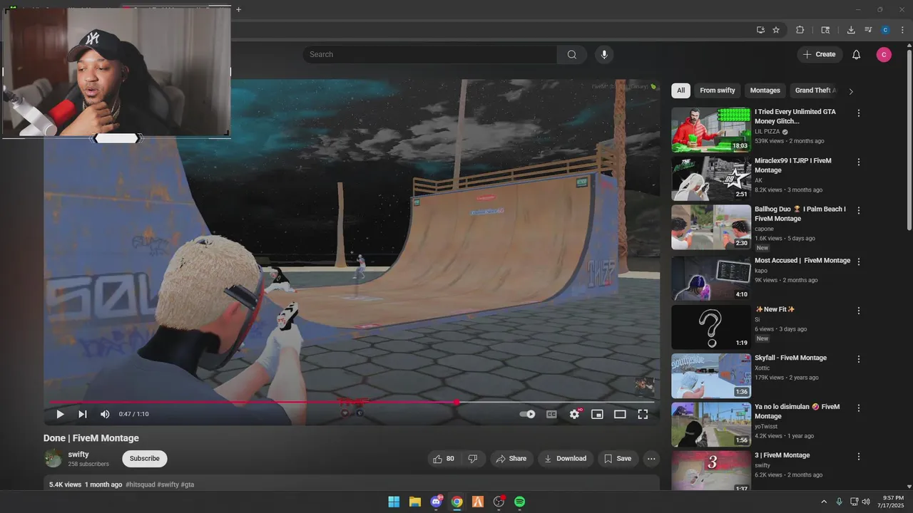This screenshot has height=513, width=913.
Task: Click the YouTube search field
Action: 430,54
